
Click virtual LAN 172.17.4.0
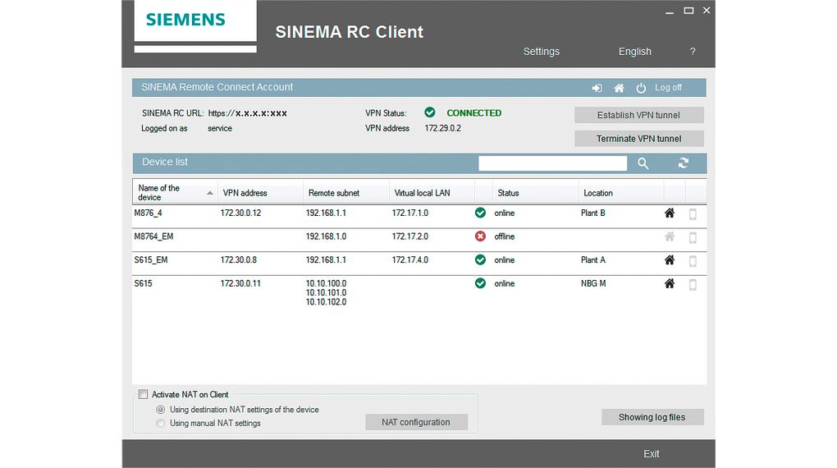(x=410, y=259)
